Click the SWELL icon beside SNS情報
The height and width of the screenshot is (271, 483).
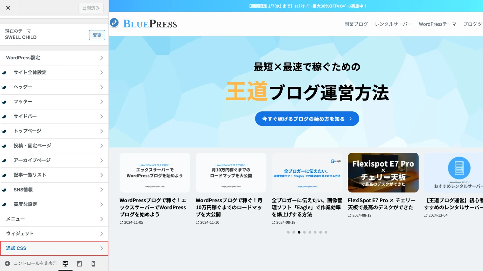click(x=4, y=190)
